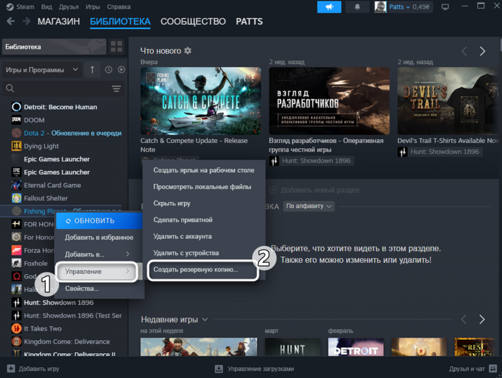Image resolution: width=502 pixels, height=378 pixels.
Task: Choose Создать ярлык на рабочем столе
Action: pos(204,170)
